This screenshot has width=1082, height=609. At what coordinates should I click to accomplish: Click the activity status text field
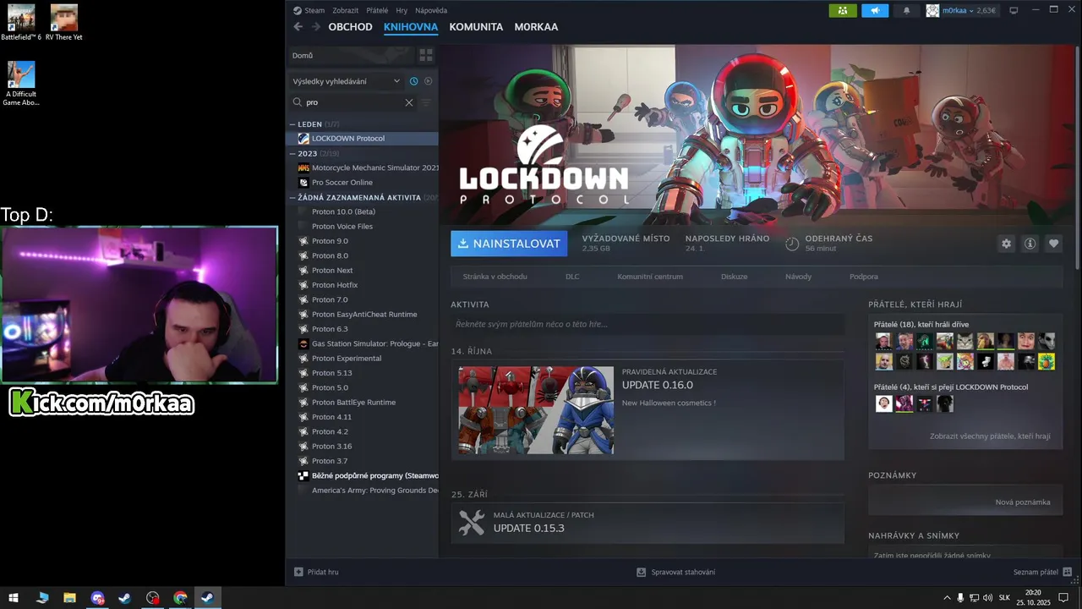(x=648, y=324)
